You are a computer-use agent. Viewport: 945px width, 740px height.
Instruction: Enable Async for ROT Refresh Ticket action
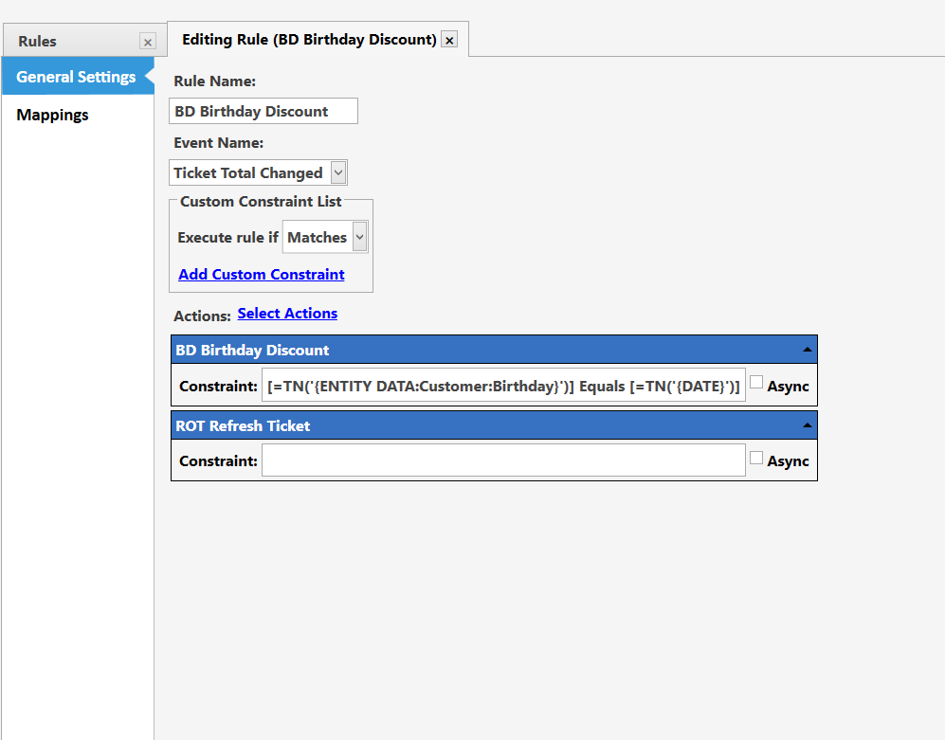(756, 458)
